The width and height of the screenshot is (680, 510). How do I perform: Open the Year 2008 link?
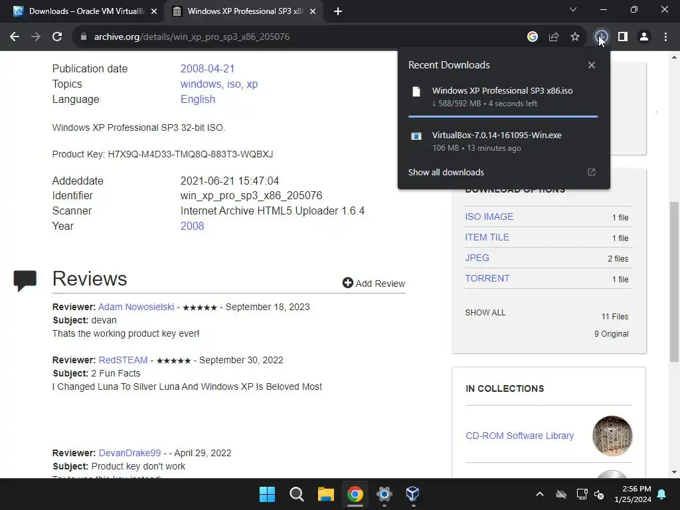pos(192,226)
